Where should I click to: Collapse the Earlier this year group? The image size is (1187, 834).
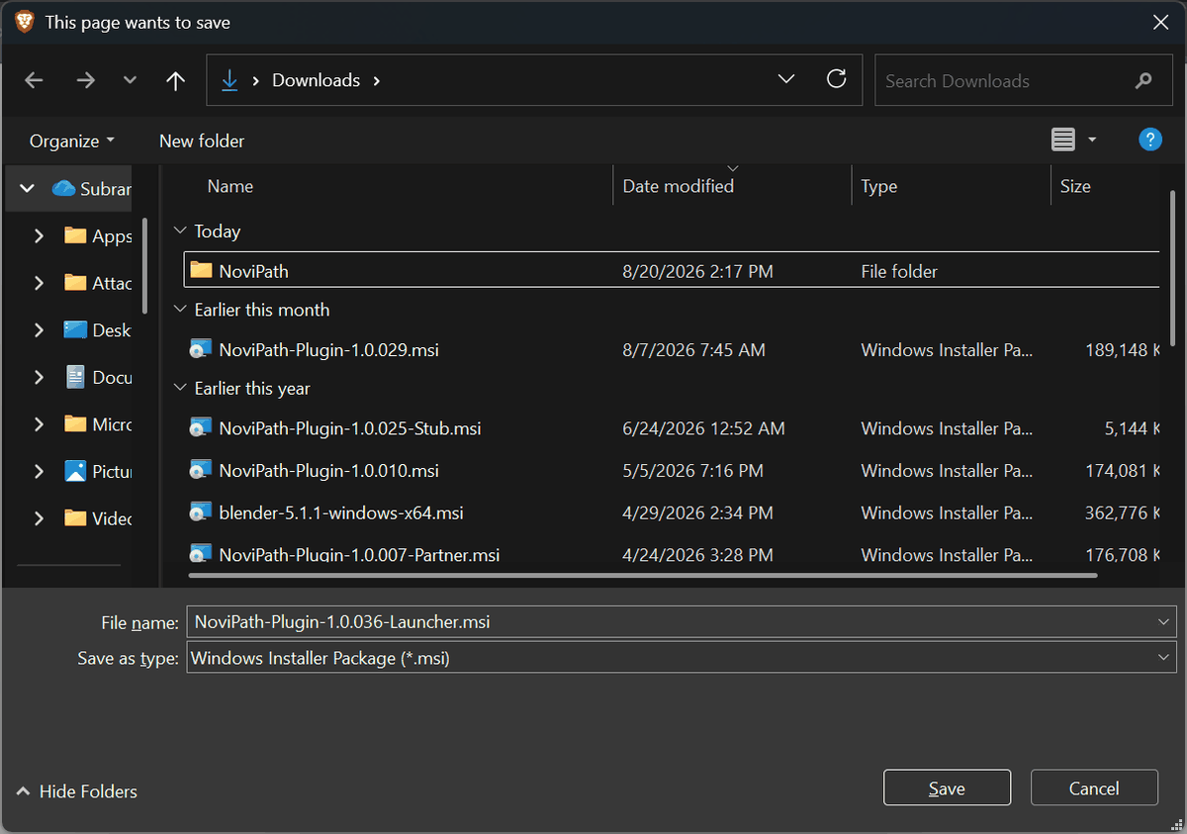point(180,388)
